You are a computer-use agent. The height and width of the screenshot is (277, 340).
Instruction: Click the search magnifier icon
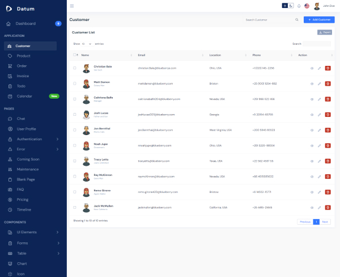296,20
